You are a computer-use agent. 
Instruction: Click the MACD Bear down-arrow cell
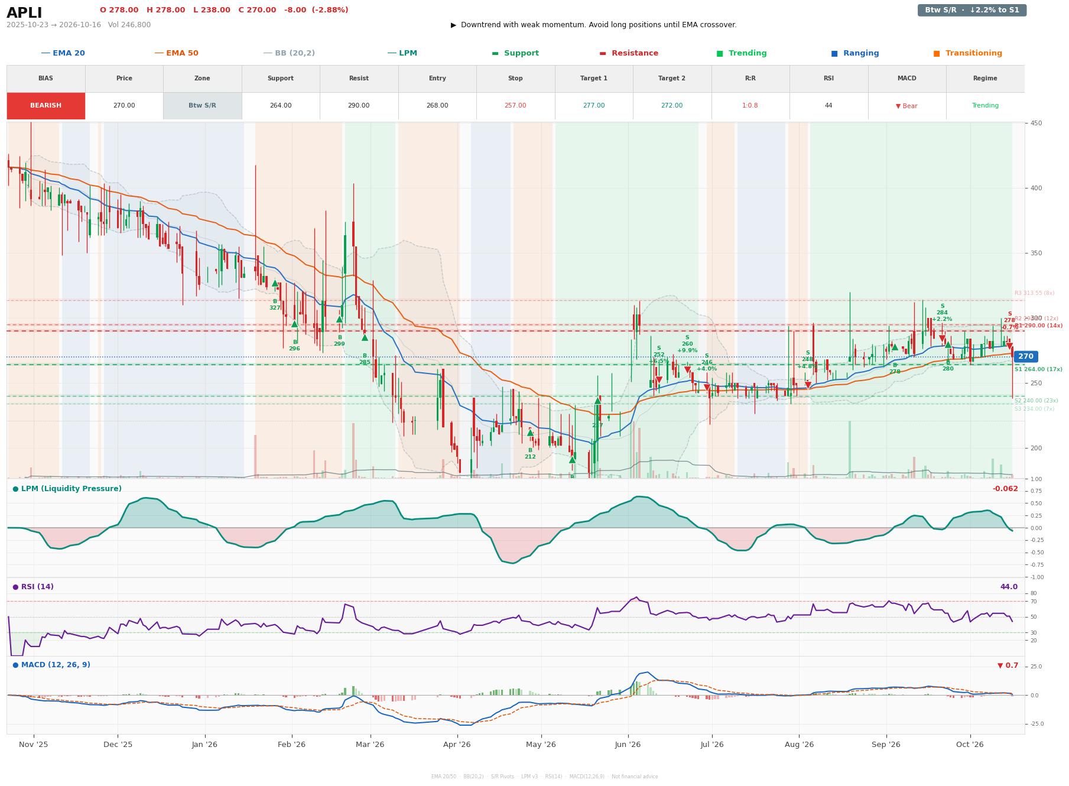[x=906, y=106]
